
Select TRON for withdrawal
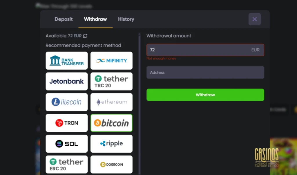66,123
